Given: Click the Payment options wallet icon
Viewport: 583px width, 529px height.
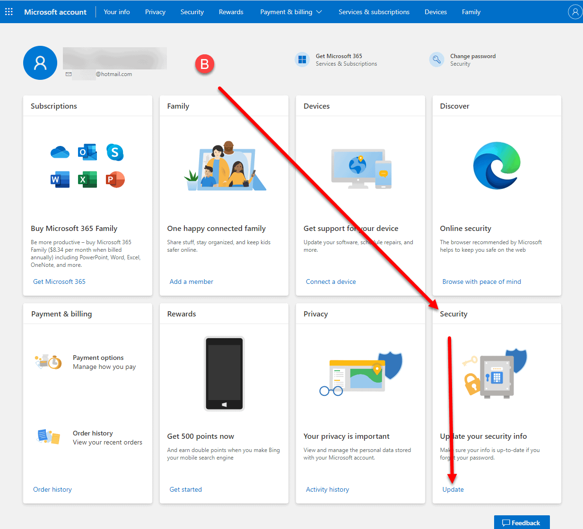Looking at the screenshot, I should click(48, 362).
